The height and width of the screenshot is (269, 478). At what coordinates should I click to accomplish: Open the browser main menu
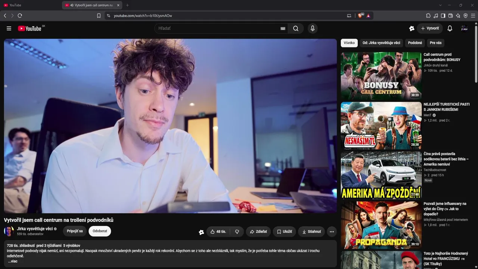(473, 16)
